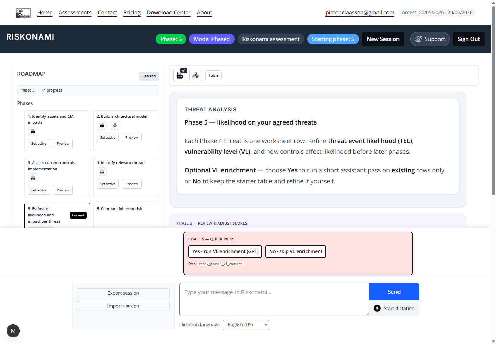Open the Contact page

coord(107,13)
